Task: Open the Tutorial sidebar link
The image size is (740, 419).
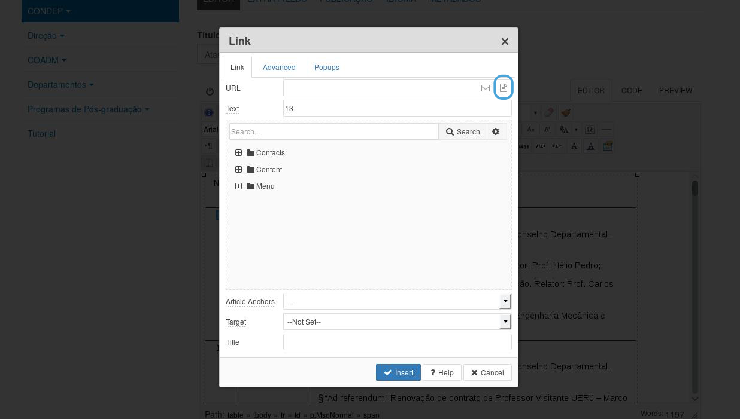Action: pyautogui.click(x=41, y=134)
